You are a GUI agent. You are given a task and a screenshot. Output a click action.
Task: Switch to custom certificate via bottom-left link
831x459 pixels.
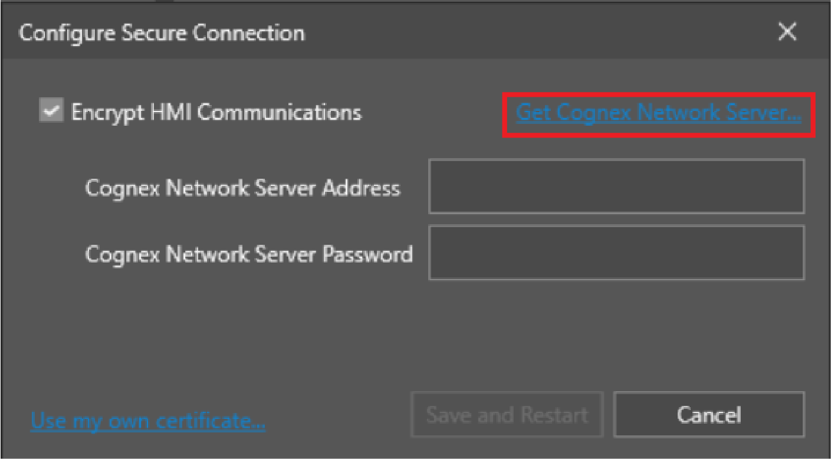tap(148, 421)
